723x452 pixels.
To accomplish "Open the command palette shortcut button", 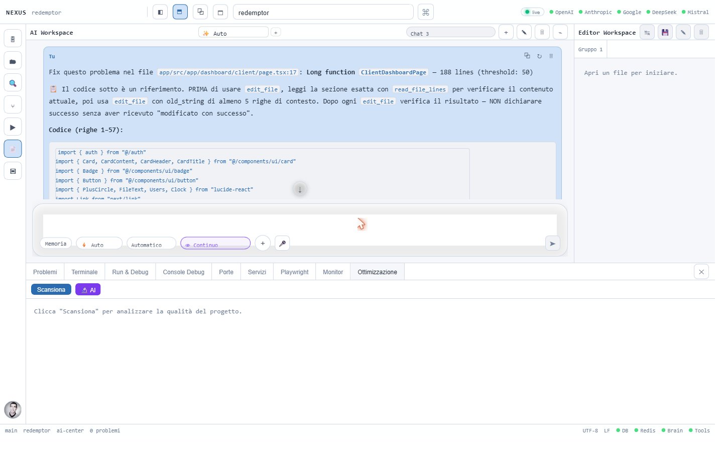I will coord(426,12).
